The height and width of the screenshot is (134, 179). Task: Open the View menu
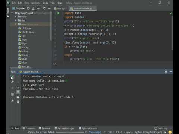tap(27, 3)
